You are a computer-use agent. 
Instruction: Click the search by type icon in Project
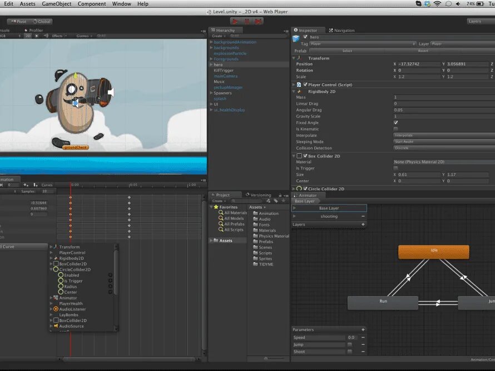[x=268, y=201]
